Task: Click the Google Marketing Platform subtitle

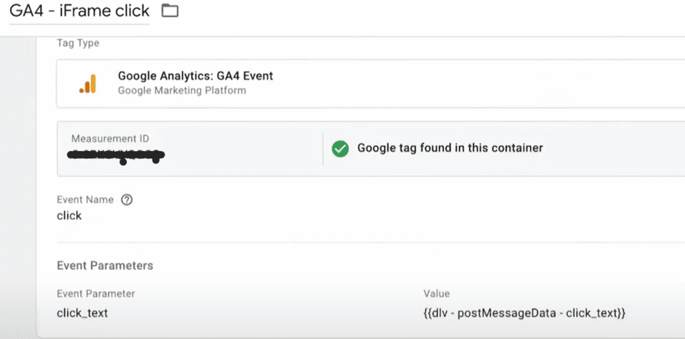Action: (x=182, y=90)
